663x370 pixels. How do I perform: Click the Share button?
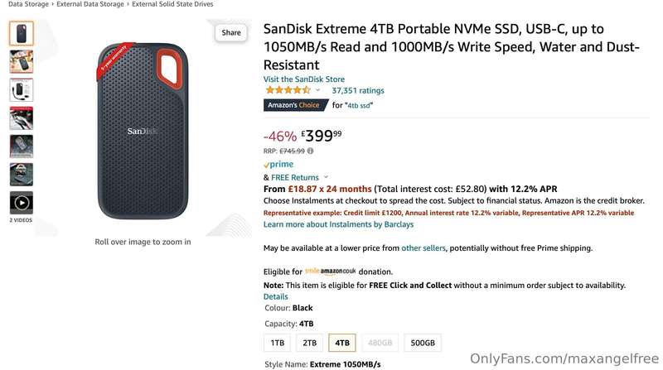pos(231,32)
